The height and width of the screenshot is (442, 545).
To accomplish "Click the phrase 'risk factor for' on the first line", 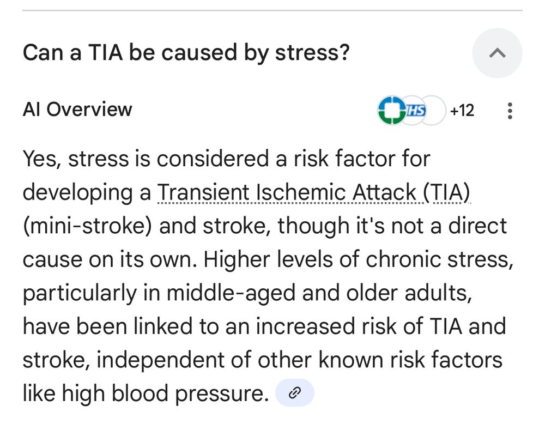I will (x=362, y=159).
